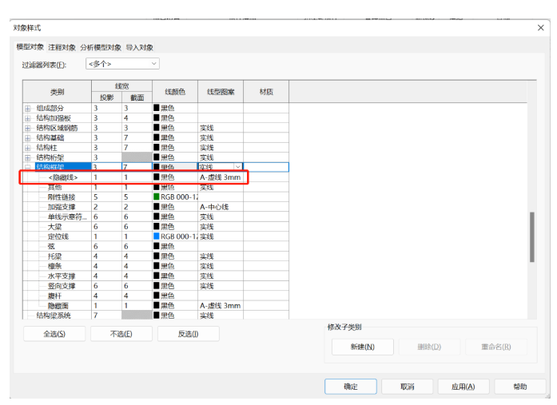Select the 大梁 subcategory

54,227
